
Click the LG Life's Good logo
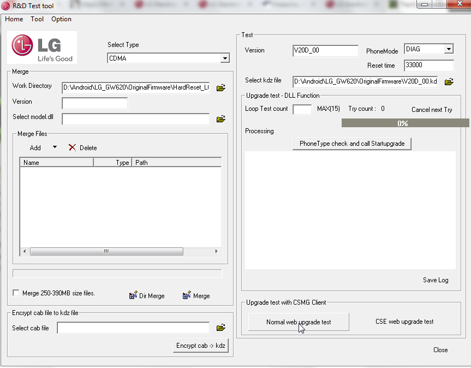click(42, 48)
